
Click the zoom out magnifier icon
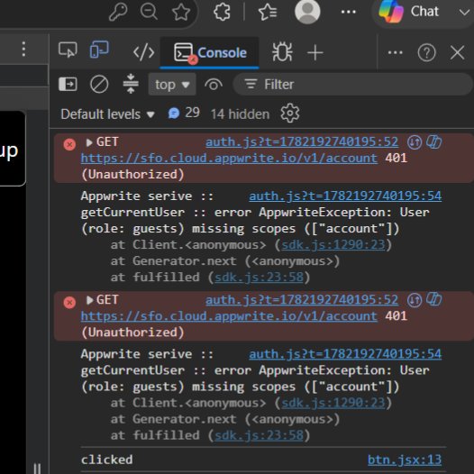tap(149, 12)
